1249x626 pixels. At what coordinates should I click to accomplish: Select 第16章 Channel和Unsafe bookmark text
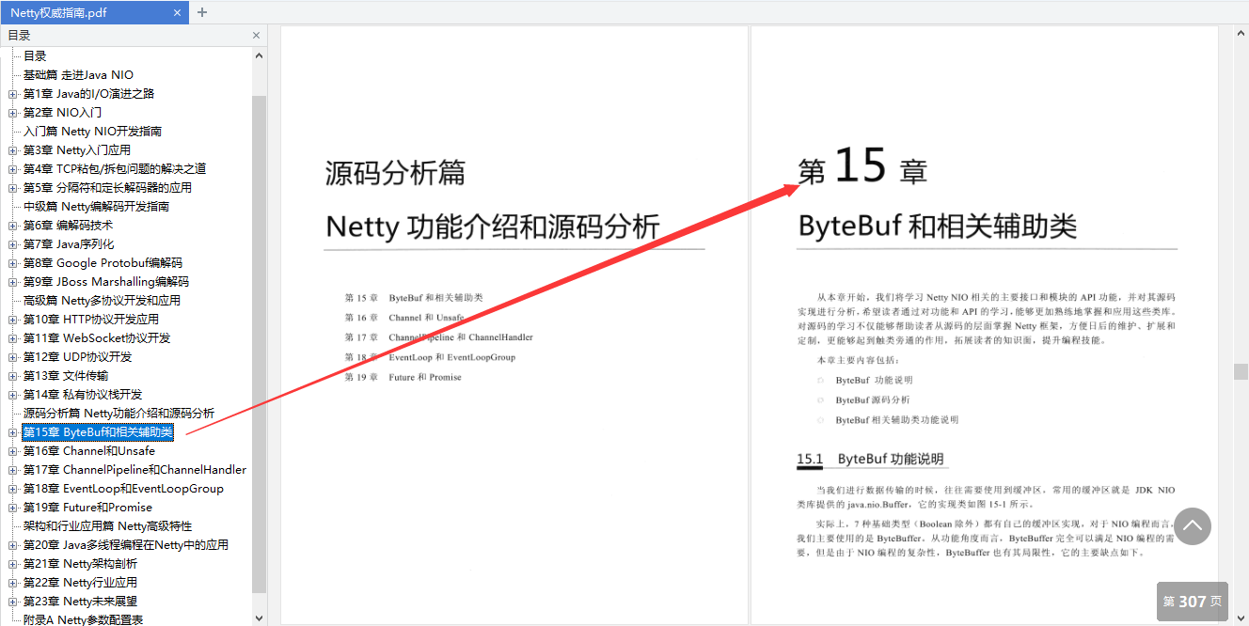click(x=88, y=451)
